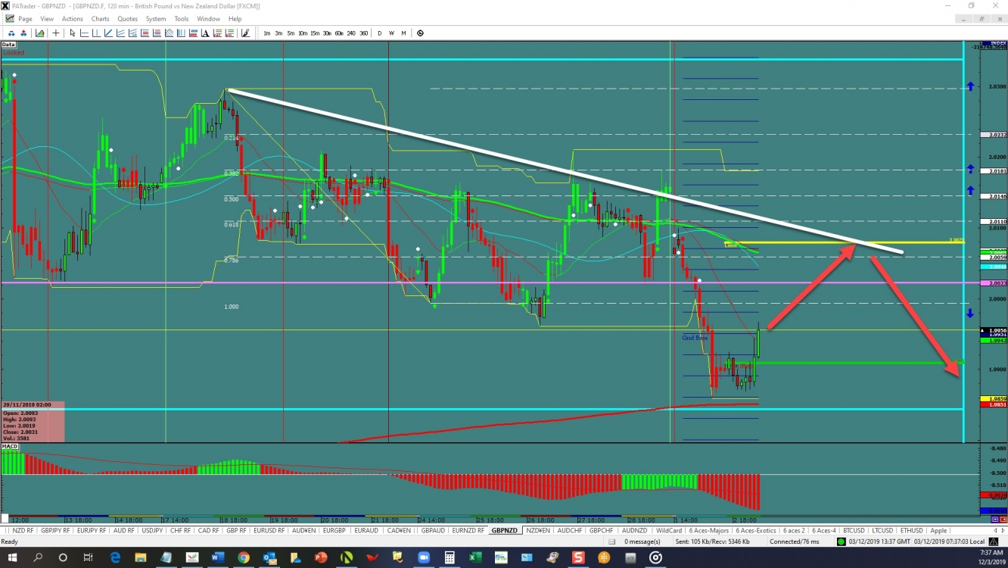The image size is (1008, 568).
Task: Switch chart to 30m timeframe
Action: (327, 33)
